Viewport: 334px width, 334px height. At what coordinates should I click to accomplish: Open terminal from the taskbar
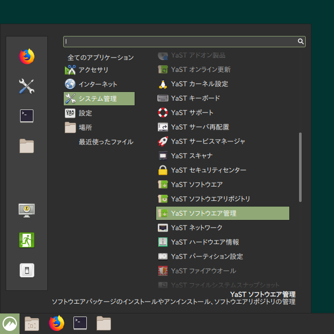[x=80, y=323]
